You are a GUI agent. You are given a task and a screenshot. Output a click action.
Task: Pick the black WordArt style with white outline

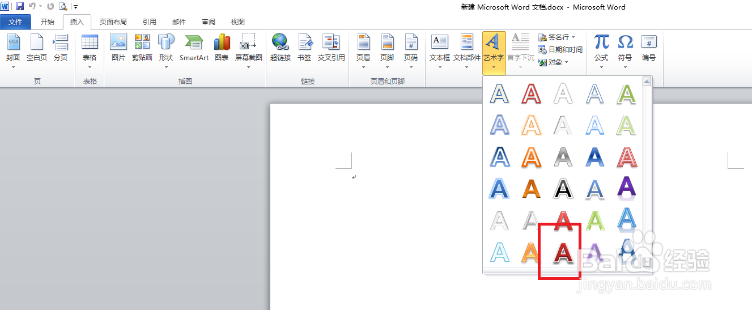pyautogui.click(x=563, y=188)
